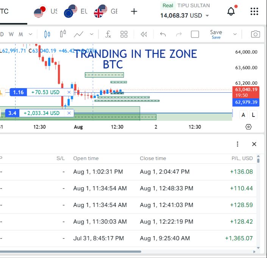Click the Real account badge
Viewport: 267px width, 258px height.
pos(168,6)
